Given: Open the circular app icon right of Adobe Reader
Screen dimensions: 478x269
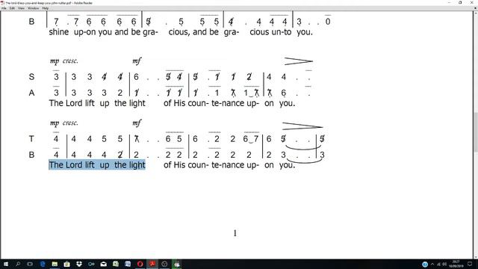Looking at the screenshot, I should pos(164,264).
